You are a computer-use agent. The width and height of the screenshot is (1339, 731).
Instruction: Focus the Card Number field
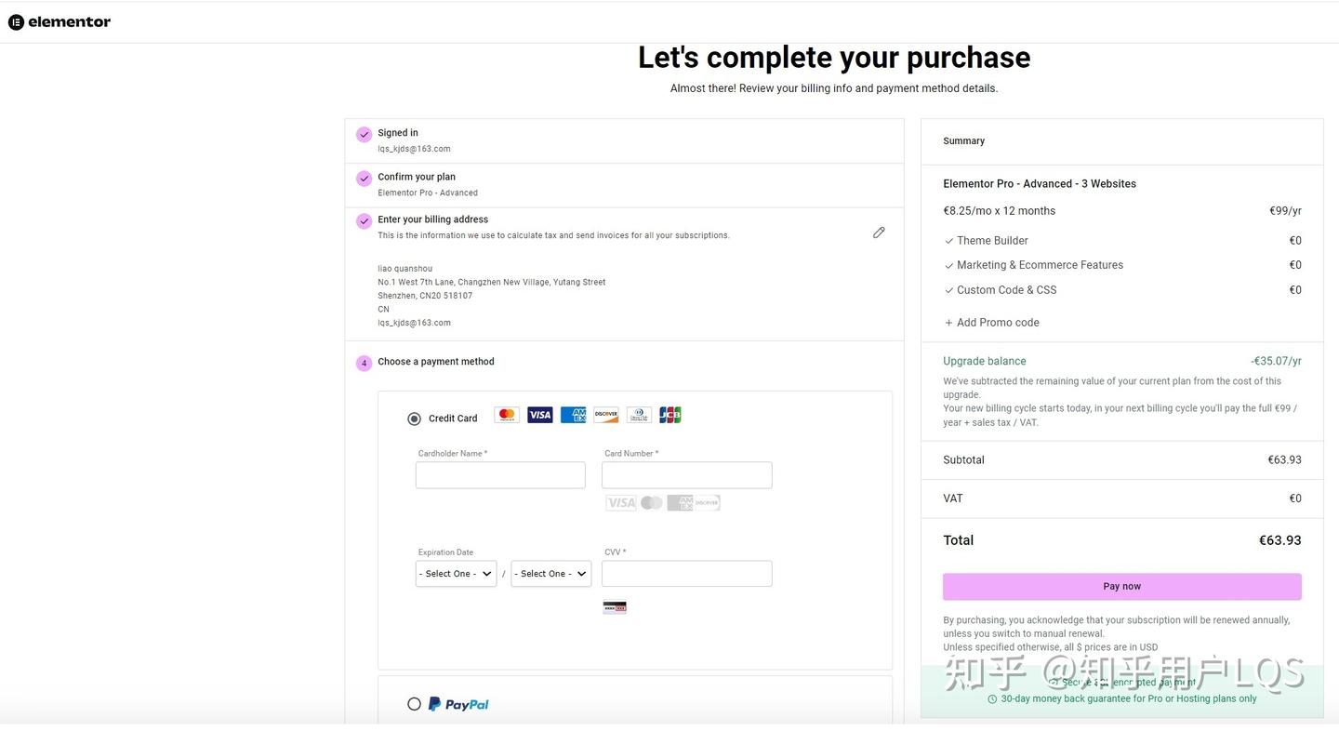point(687,475)
